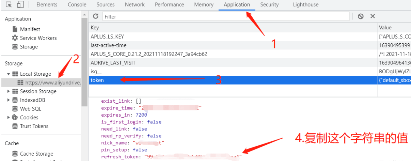The width and height of the screenshot is (417, 161).
Task: Delete selected entry with X icon
Action: pos(373,16)
